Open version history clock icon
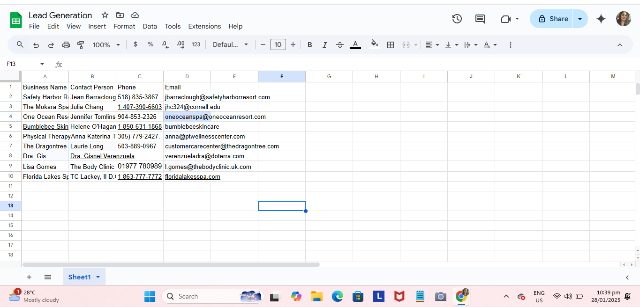This screenshot has height=307, width=640. [457, 19]
